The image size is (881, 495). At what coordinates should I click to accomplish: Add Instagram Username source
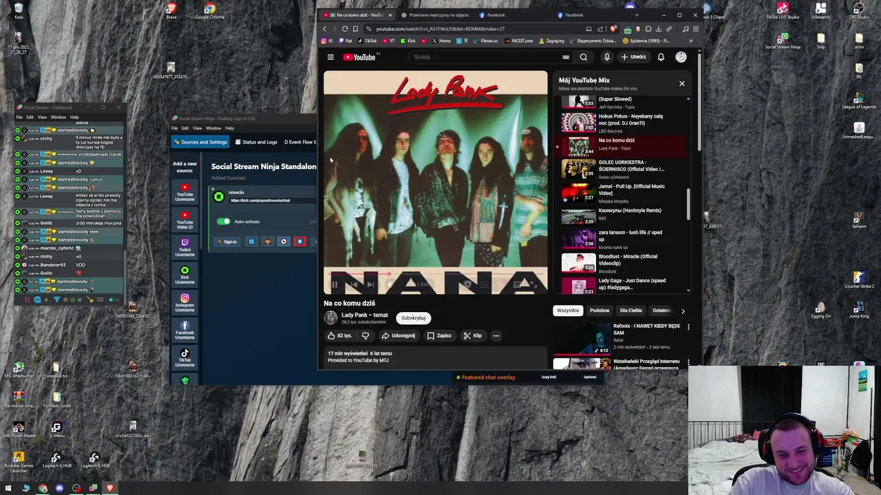184,303
